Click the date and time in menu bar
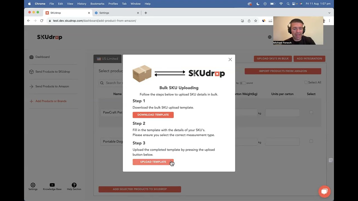The width and height of the screenshot is (358, 201). (318, 4)
